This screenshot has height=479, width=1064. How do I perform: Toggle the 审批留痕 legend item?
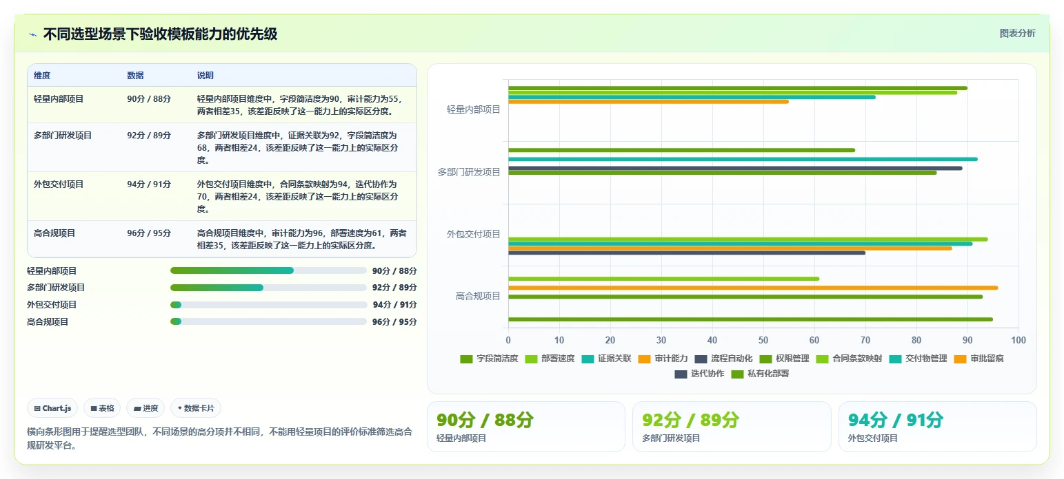pyautogui.click(x=978, y=359)
